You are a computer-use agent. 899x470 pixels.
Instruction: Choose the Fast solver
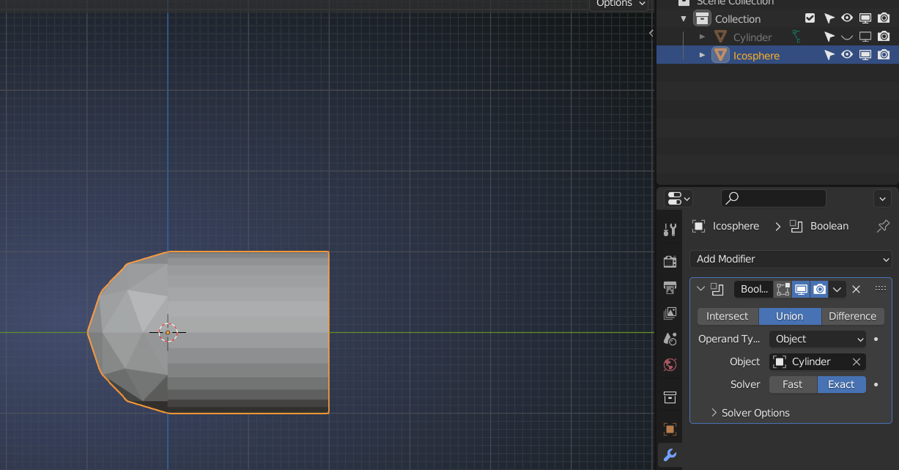point(793,384)
